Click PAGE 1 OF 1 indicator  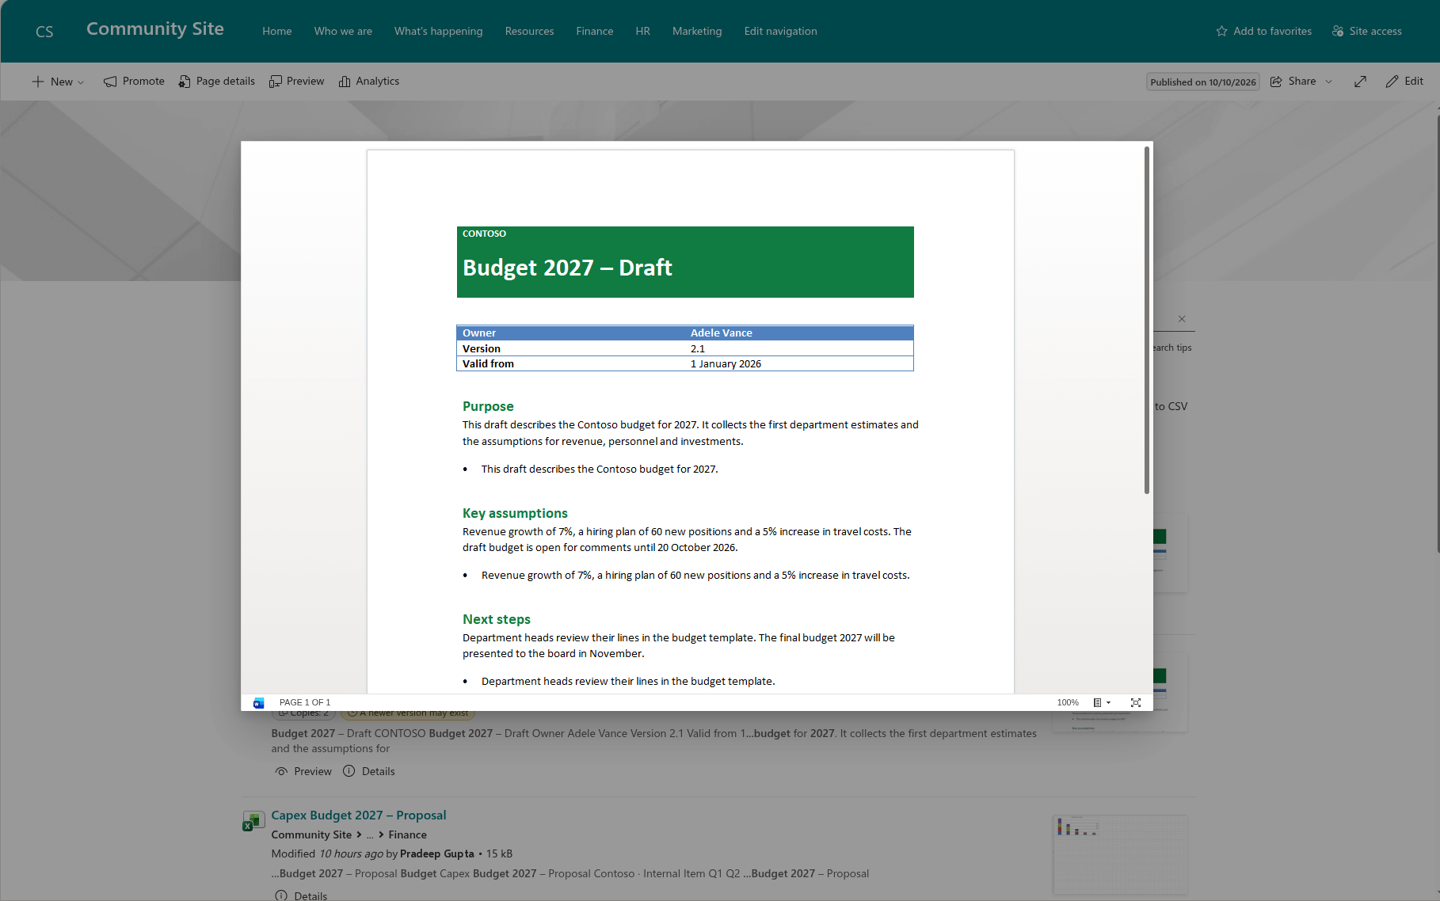click(x=305, y=702)
